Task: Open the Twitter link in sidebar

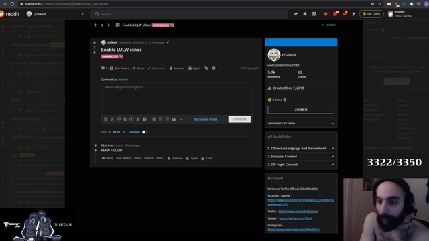Action: (296, 218)
